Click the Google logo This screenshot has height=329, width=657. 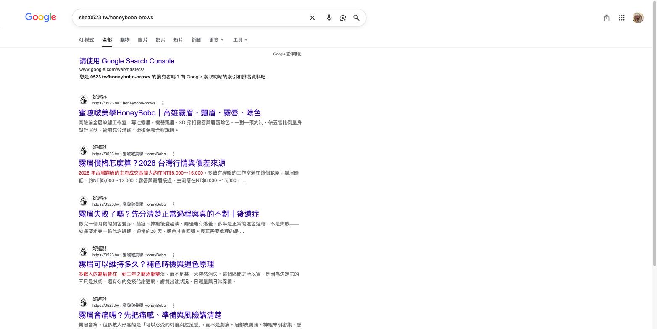41,17
